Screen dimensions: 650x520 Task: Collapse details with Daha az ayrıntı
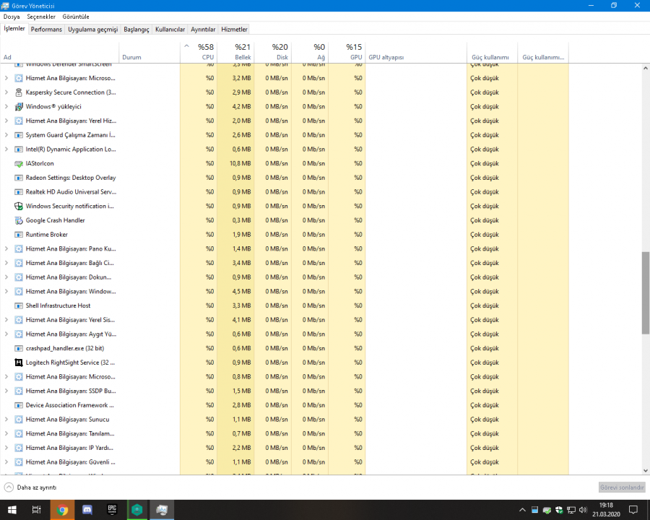click(x=30, y=487)
